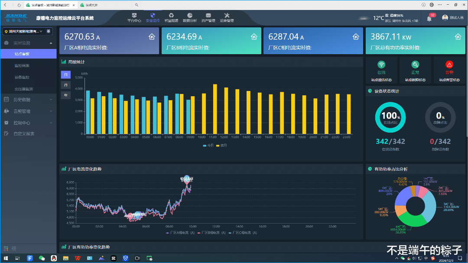468x263 pixels.
Task: Expand the 历史数据 sidebar section
Action: pos(28,99)
